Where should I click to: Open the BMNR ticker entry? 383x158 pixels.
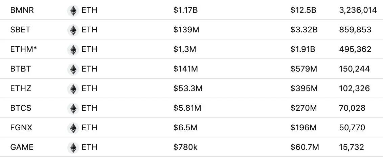click(x=22, y=10)
